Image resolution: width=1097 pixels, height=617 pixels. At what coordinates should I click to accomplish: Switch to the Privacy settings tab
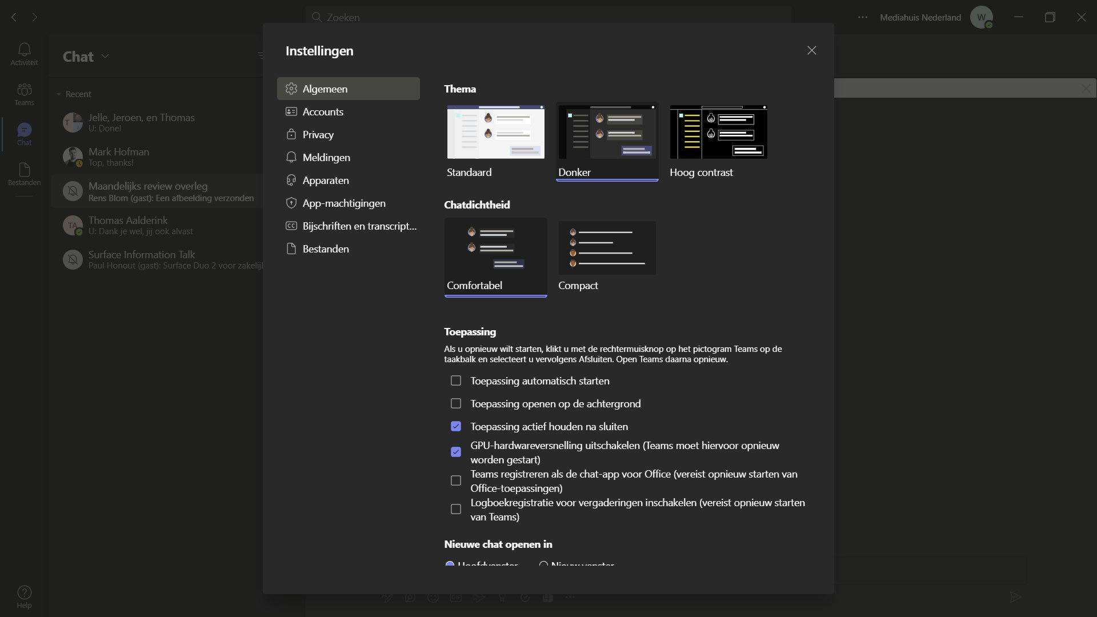tap(318, 134)
